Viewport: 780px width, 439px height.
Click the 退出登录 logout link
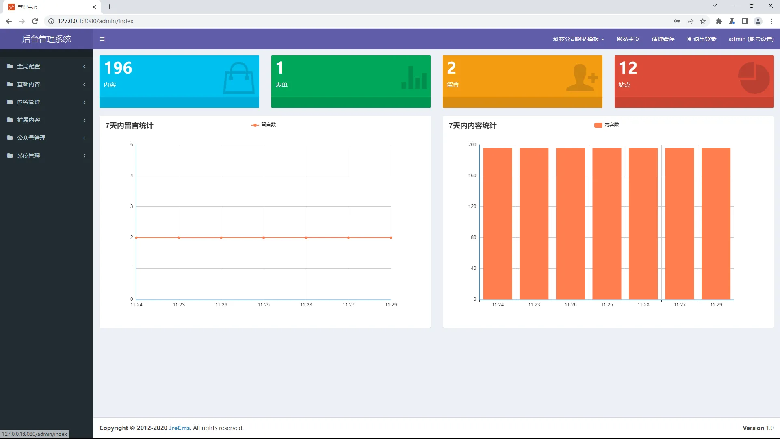point(701,39)
